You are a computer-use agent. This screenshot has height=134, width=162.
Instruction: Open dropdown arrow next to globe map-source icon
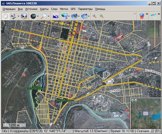[x=79, y=16]
